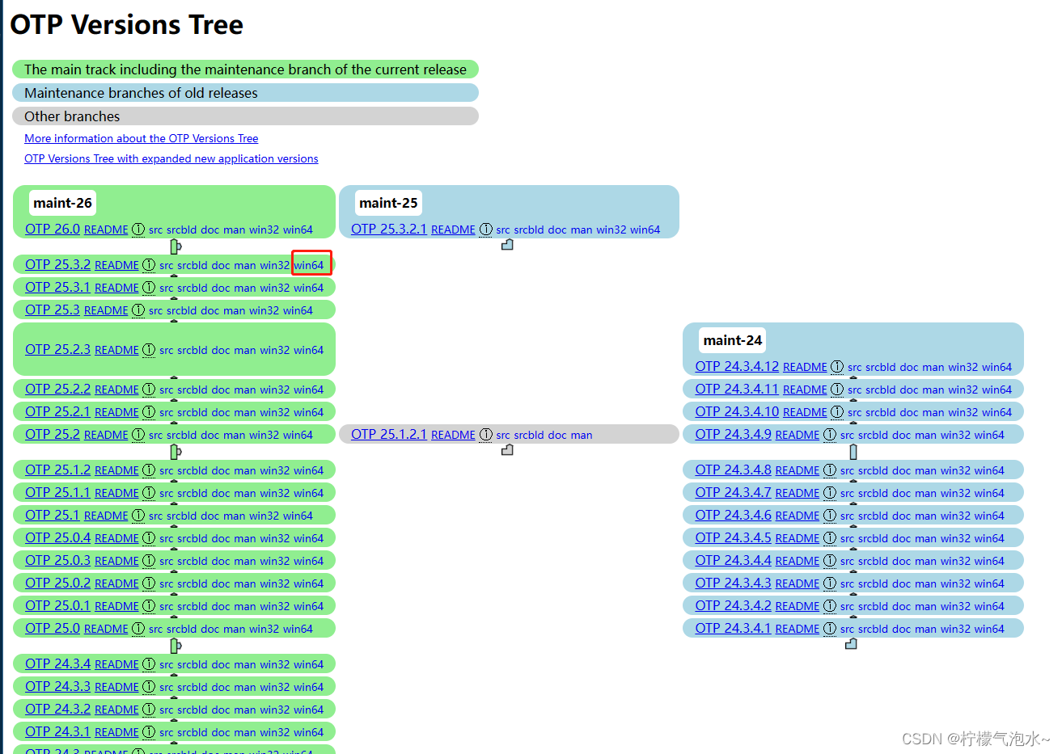1062x754 pixels.
Task: Click the info icon for OTP 25.2.1
Action: point(149,412)
